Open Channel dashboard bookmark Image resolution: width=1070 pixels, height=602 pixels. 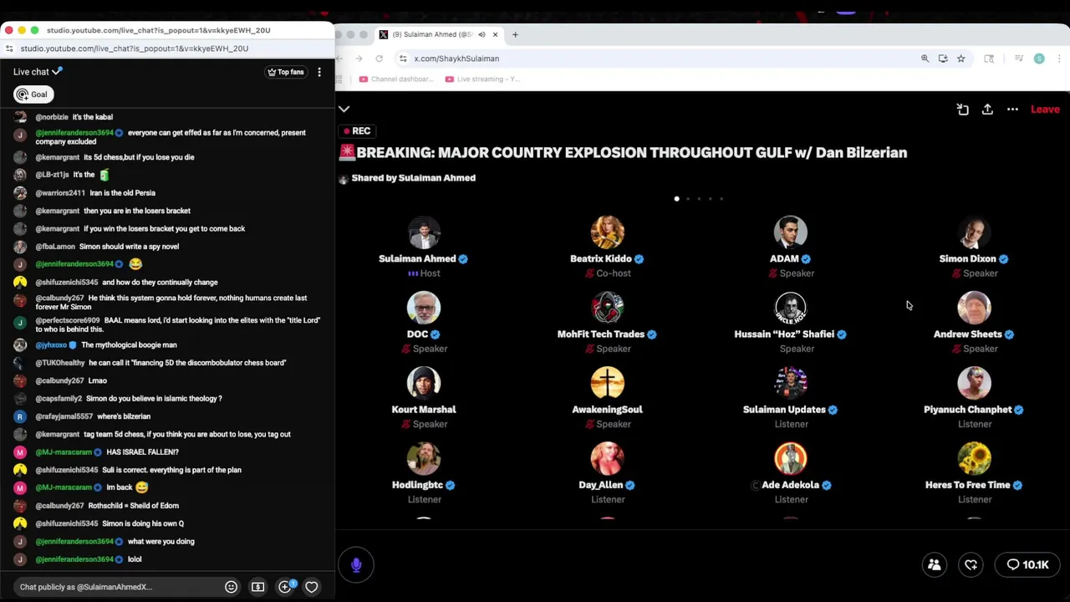[397, 79]
